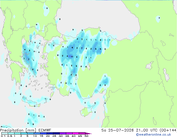The image size is (177, 137).
Task: Click the '0.5' legend scale label
Action: (9, 136)
